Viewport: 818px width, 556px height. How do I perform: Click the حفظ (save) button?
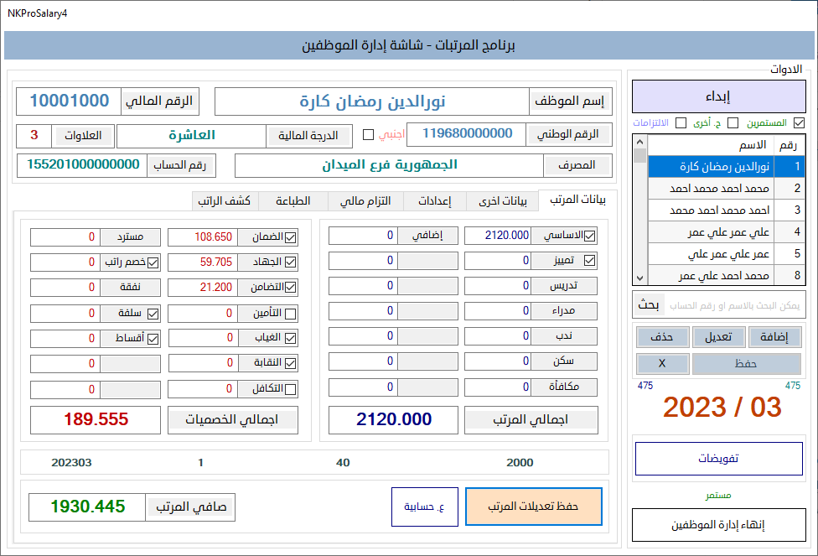pos(746,364)
